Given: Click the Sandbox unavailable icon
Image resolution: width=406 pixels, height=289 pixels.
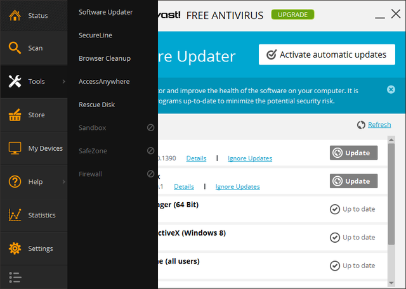Looking at the screenshot, I should click(151, 127).
